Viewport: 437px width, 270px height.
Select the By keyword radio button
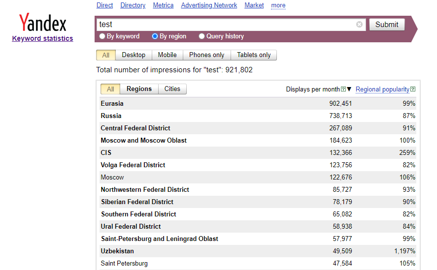(102, 36)
